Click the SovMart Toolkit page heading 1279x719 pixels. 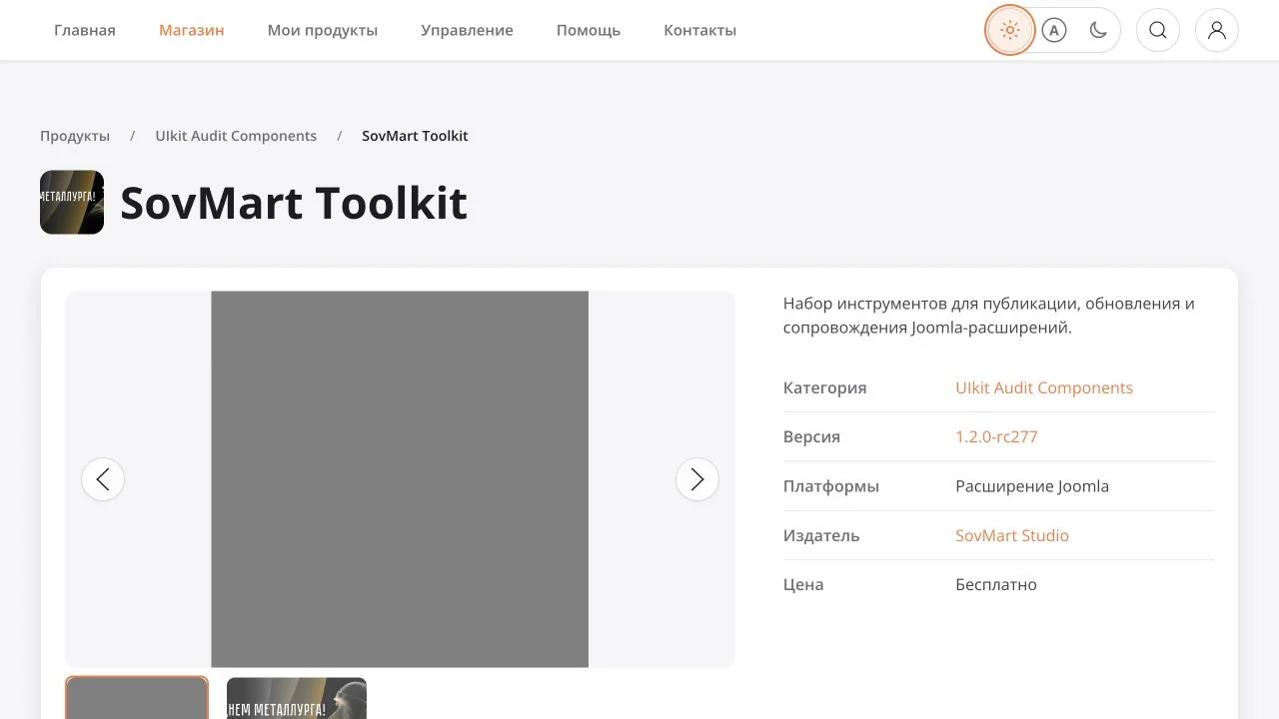294,203
